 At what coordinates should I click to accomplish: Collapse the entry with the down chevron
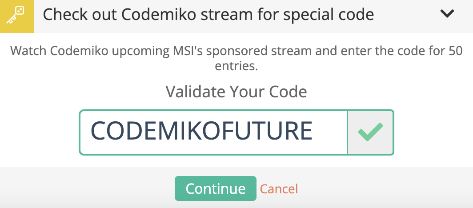click(x=447, y=14)
